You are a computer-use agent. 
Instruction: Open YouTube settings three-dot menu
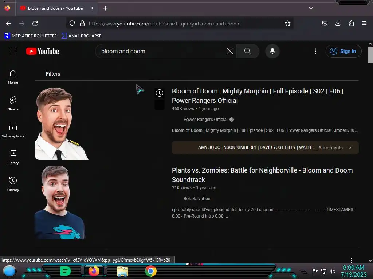click(x=315, y=51)
